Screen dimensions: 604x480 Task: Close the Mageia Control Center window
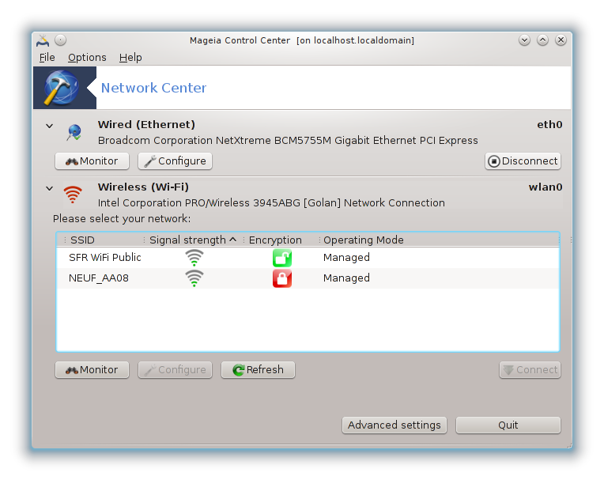(x=561, y=40)
